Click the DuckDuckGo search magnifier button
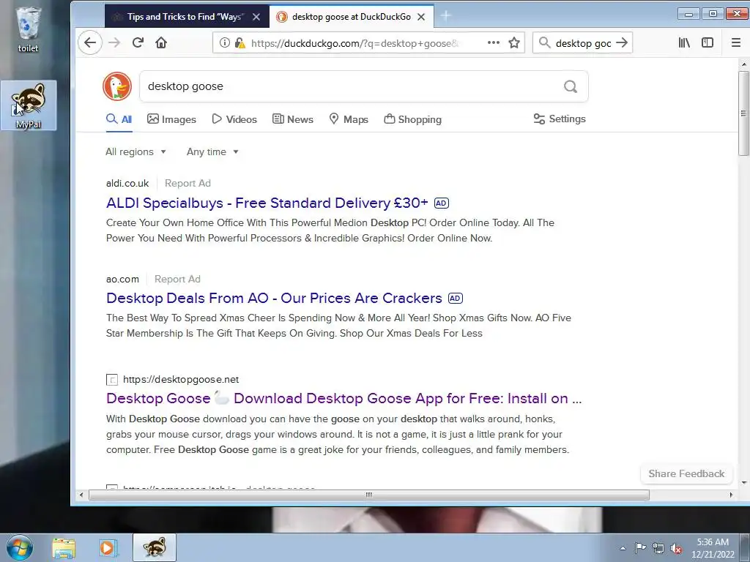 click(x=570, y=86)
